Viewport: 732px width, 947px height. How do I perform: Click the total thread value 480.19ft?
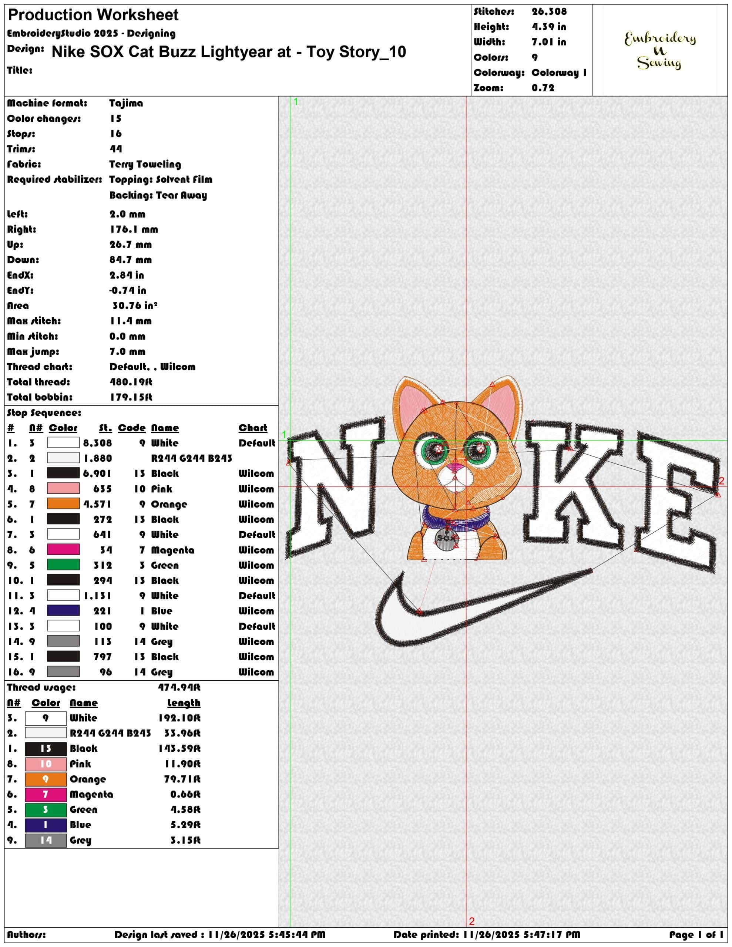[x=131, y=382]
